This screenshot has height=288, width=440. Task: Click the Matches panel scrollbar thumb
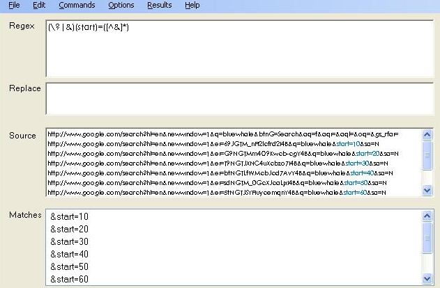(427, 238)
